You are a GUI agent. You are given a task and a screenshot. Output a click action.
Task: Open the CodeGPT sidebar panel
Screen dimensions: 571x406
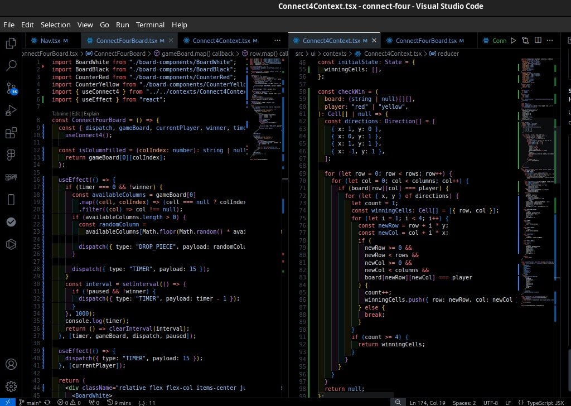click(x=11, y=177)
